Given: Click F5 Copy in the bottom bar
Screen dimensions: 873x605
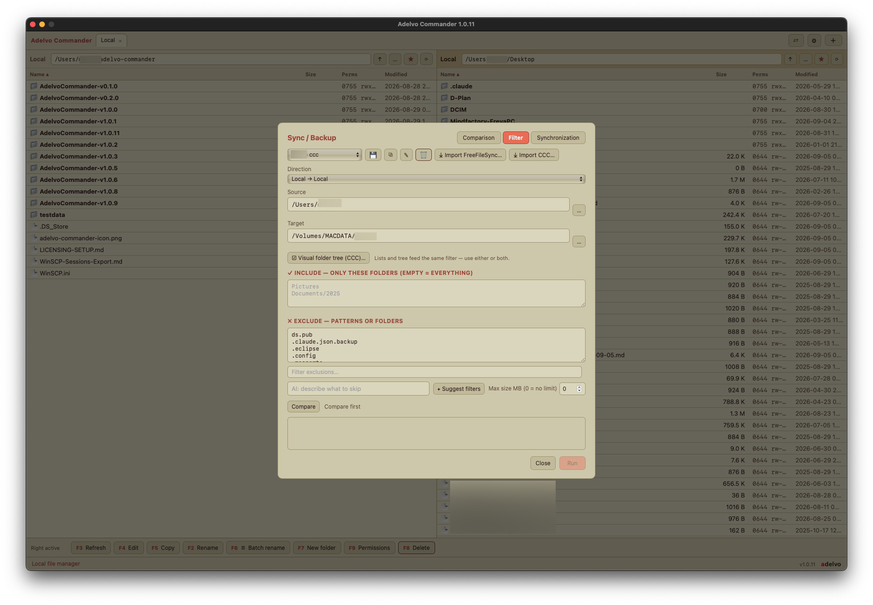Looking at the screenshot, I should tap(163, 548).
